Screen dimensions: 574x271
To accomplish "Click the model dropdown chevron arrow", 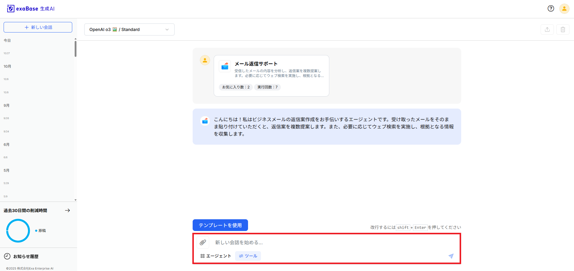I will (x=167, y=29).
